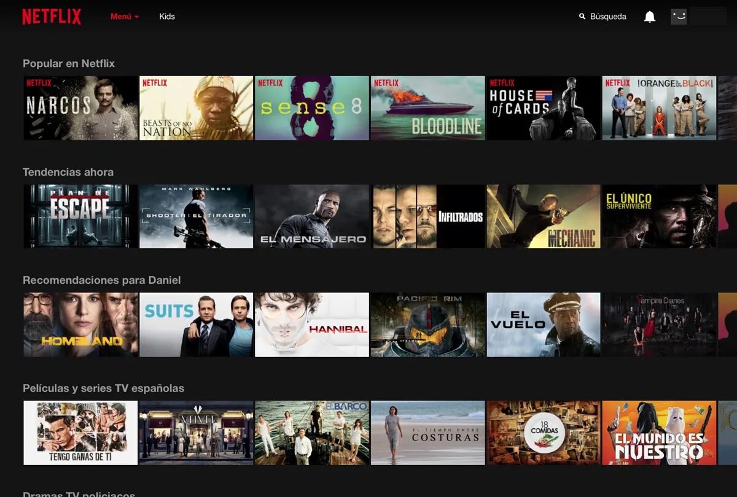Open Orange Is the New Black
Screen dimensions: 737x497
coord(660,108)
